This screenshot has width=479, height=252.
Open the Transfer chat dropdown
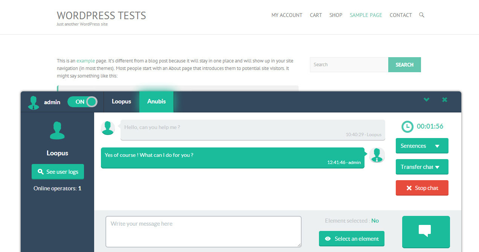pos(422,167)
